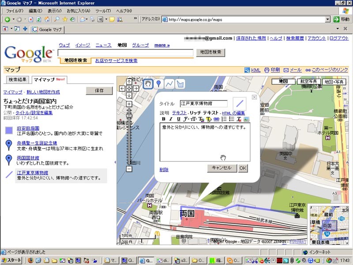353x265 pixels.
Task: Select the draw line tool
Action: (x=169, y=84)
